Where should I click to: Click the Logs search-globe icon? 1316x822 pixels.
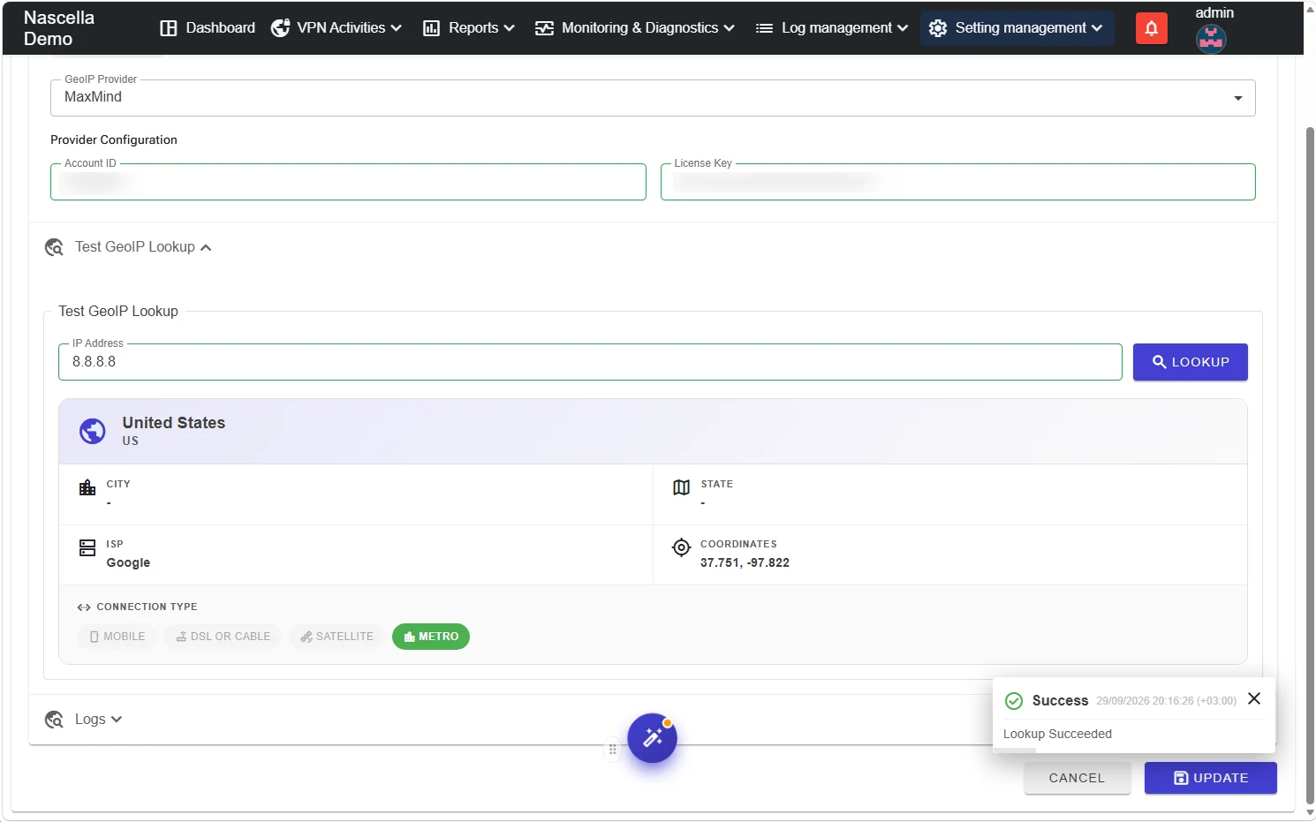pyautogui.click(x=54, y=720)
